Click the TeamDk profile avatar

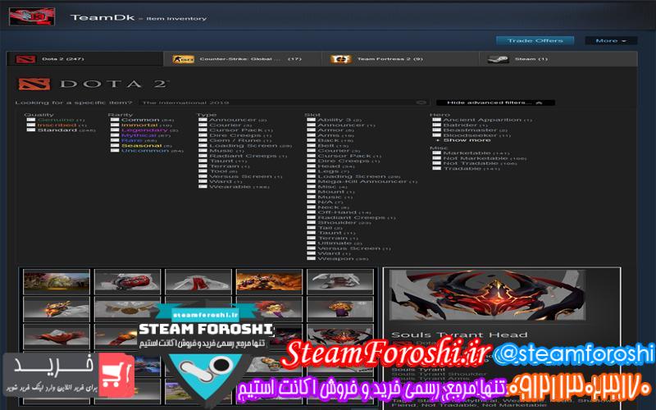click(x=31, y=16)
